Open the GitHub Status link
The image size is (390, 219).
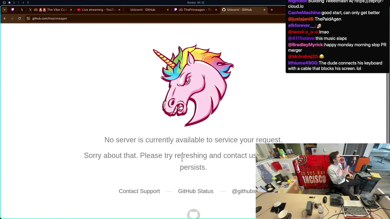click(196, 191)
